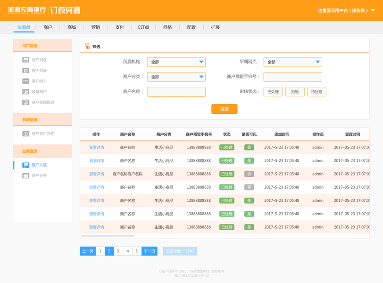Open the 商户分类 dropdown

coord(176,77)
